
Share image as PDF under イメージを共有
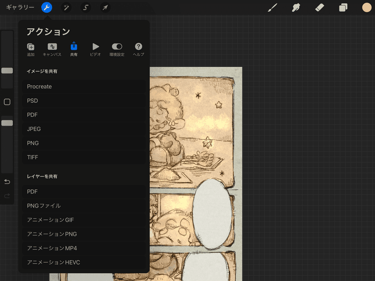[84, 115]
